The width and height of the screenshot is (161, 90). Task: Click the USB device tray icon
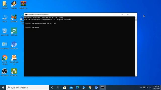point(144,87)
